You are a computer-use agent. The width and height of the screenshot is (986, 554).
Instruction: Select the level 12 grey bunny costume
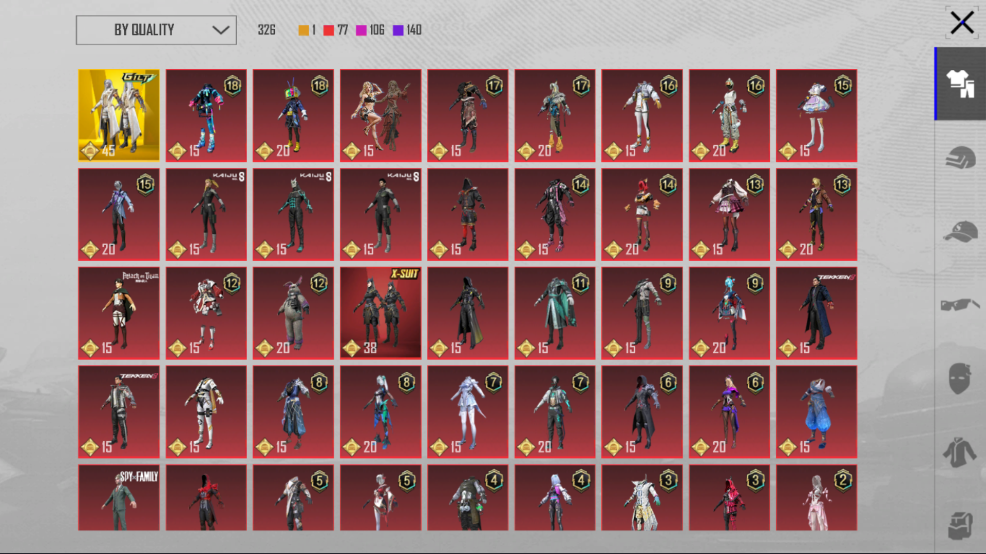click(293, 313)
